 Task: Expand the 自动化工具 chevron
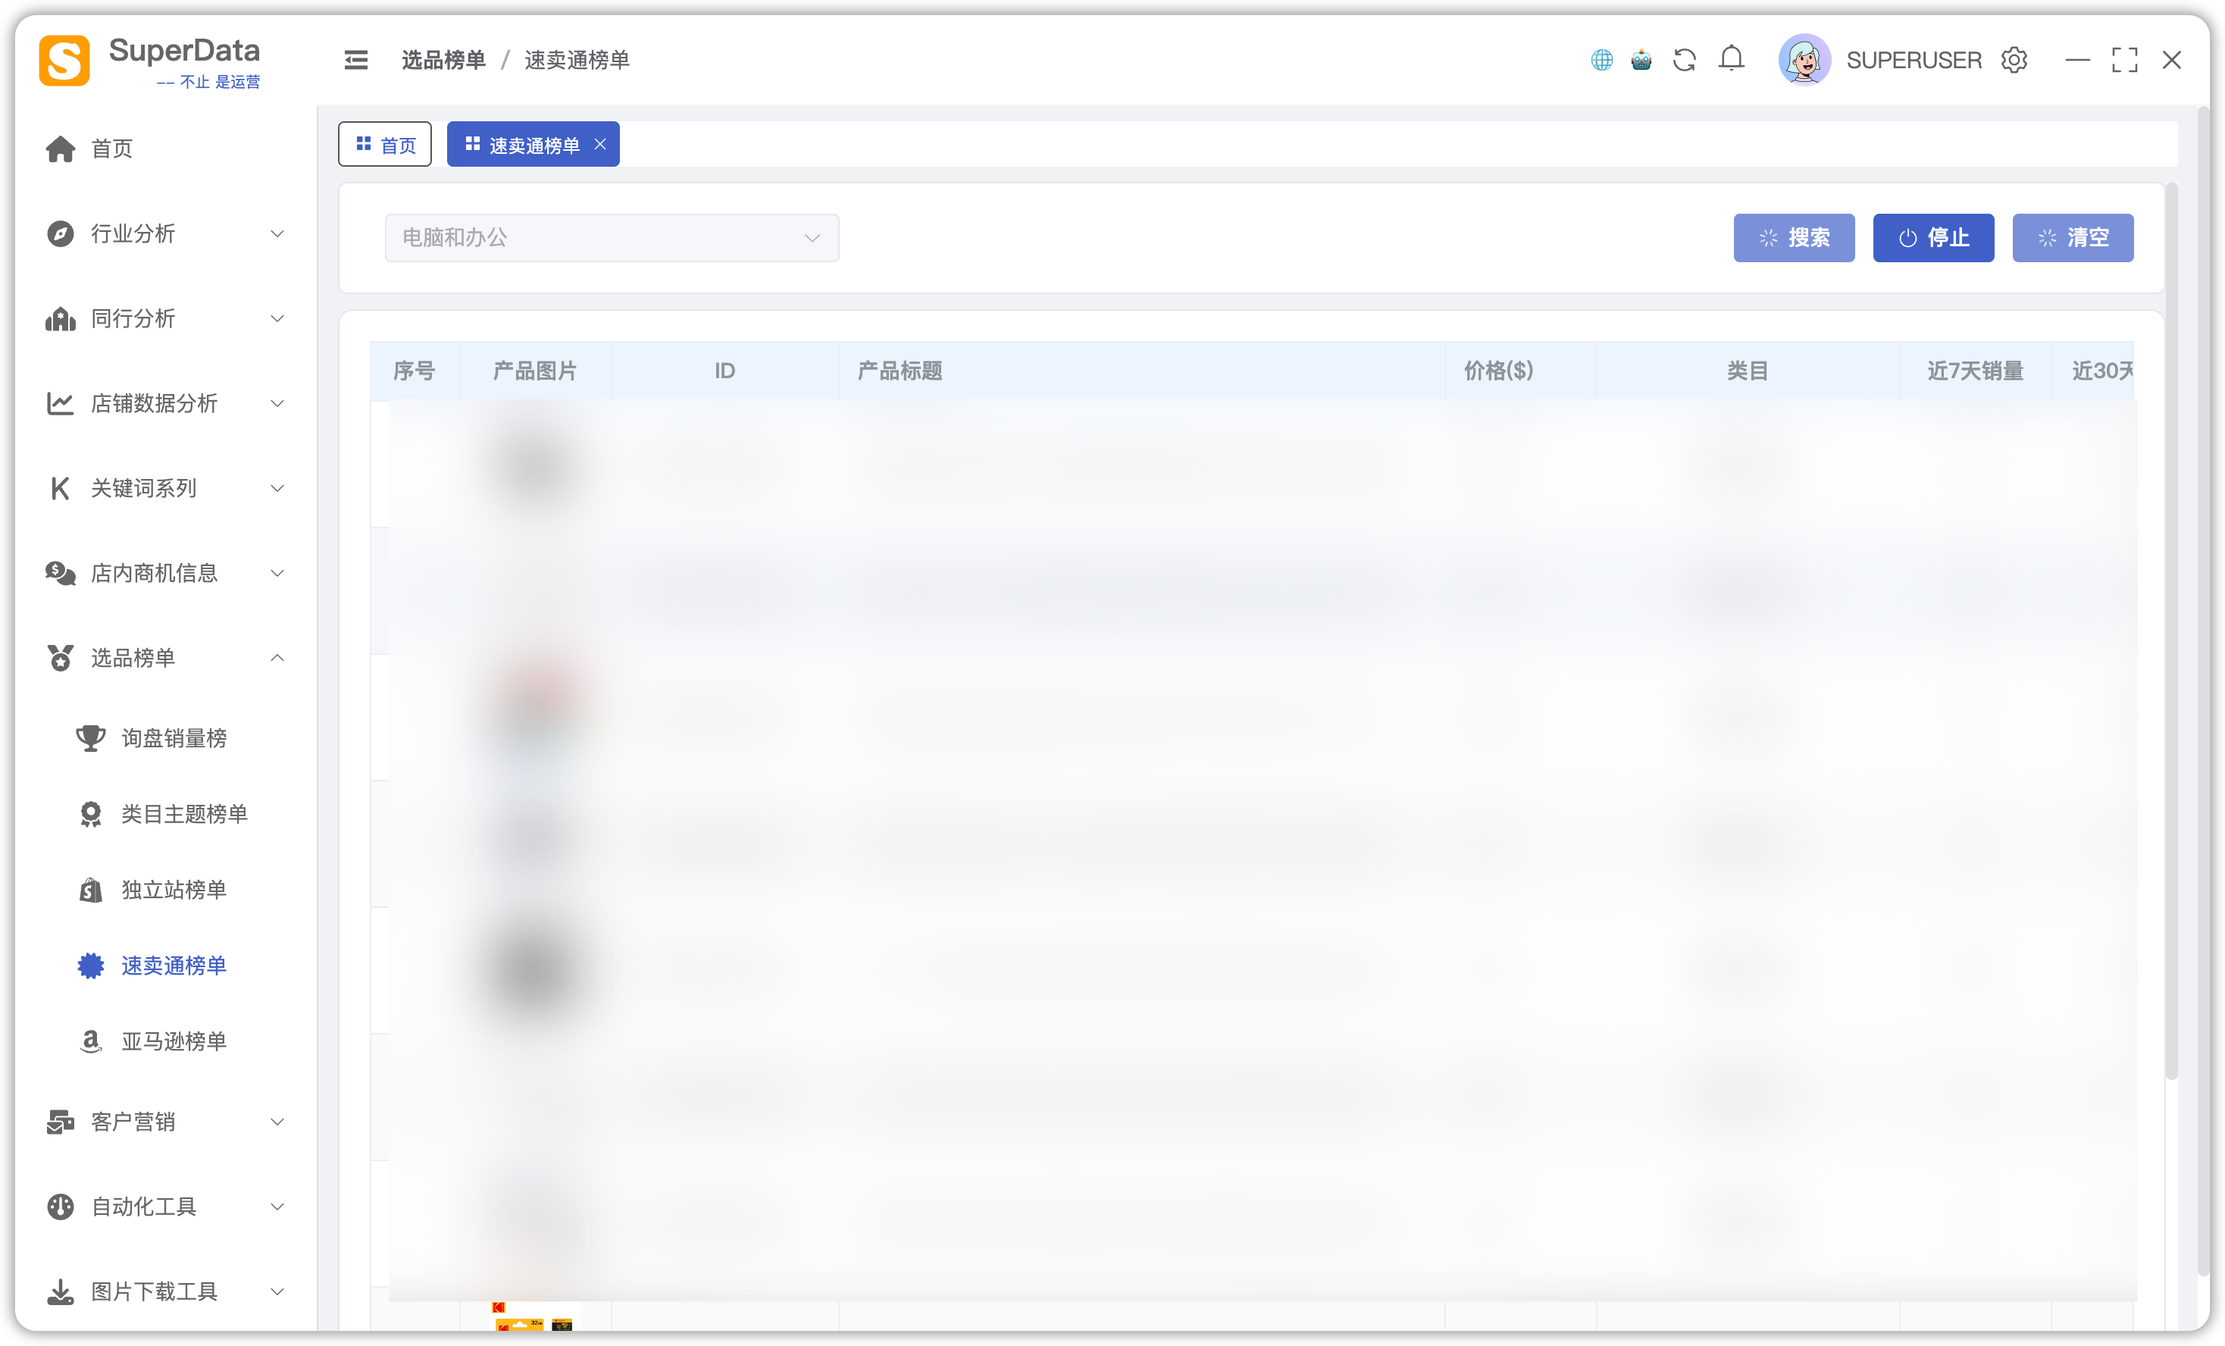277,1207
